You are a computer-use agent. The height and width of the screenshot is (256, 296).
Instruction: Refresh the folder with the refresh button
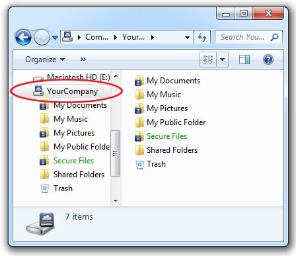[x=202, y=37]
